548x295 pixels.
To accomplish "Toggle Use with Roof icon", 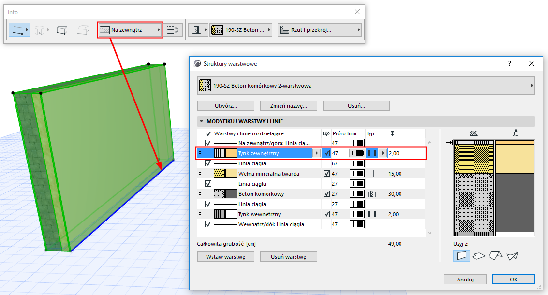I will [495, 256].
